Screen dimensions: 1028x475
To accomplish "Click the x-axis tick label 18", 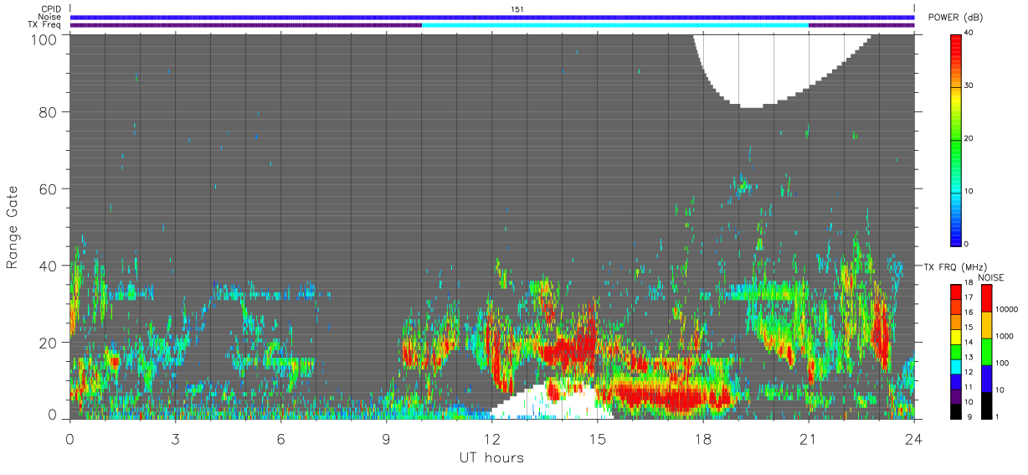I will (702, 439).
